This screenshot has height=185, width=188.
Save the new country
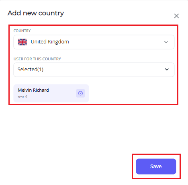(156, 166)
